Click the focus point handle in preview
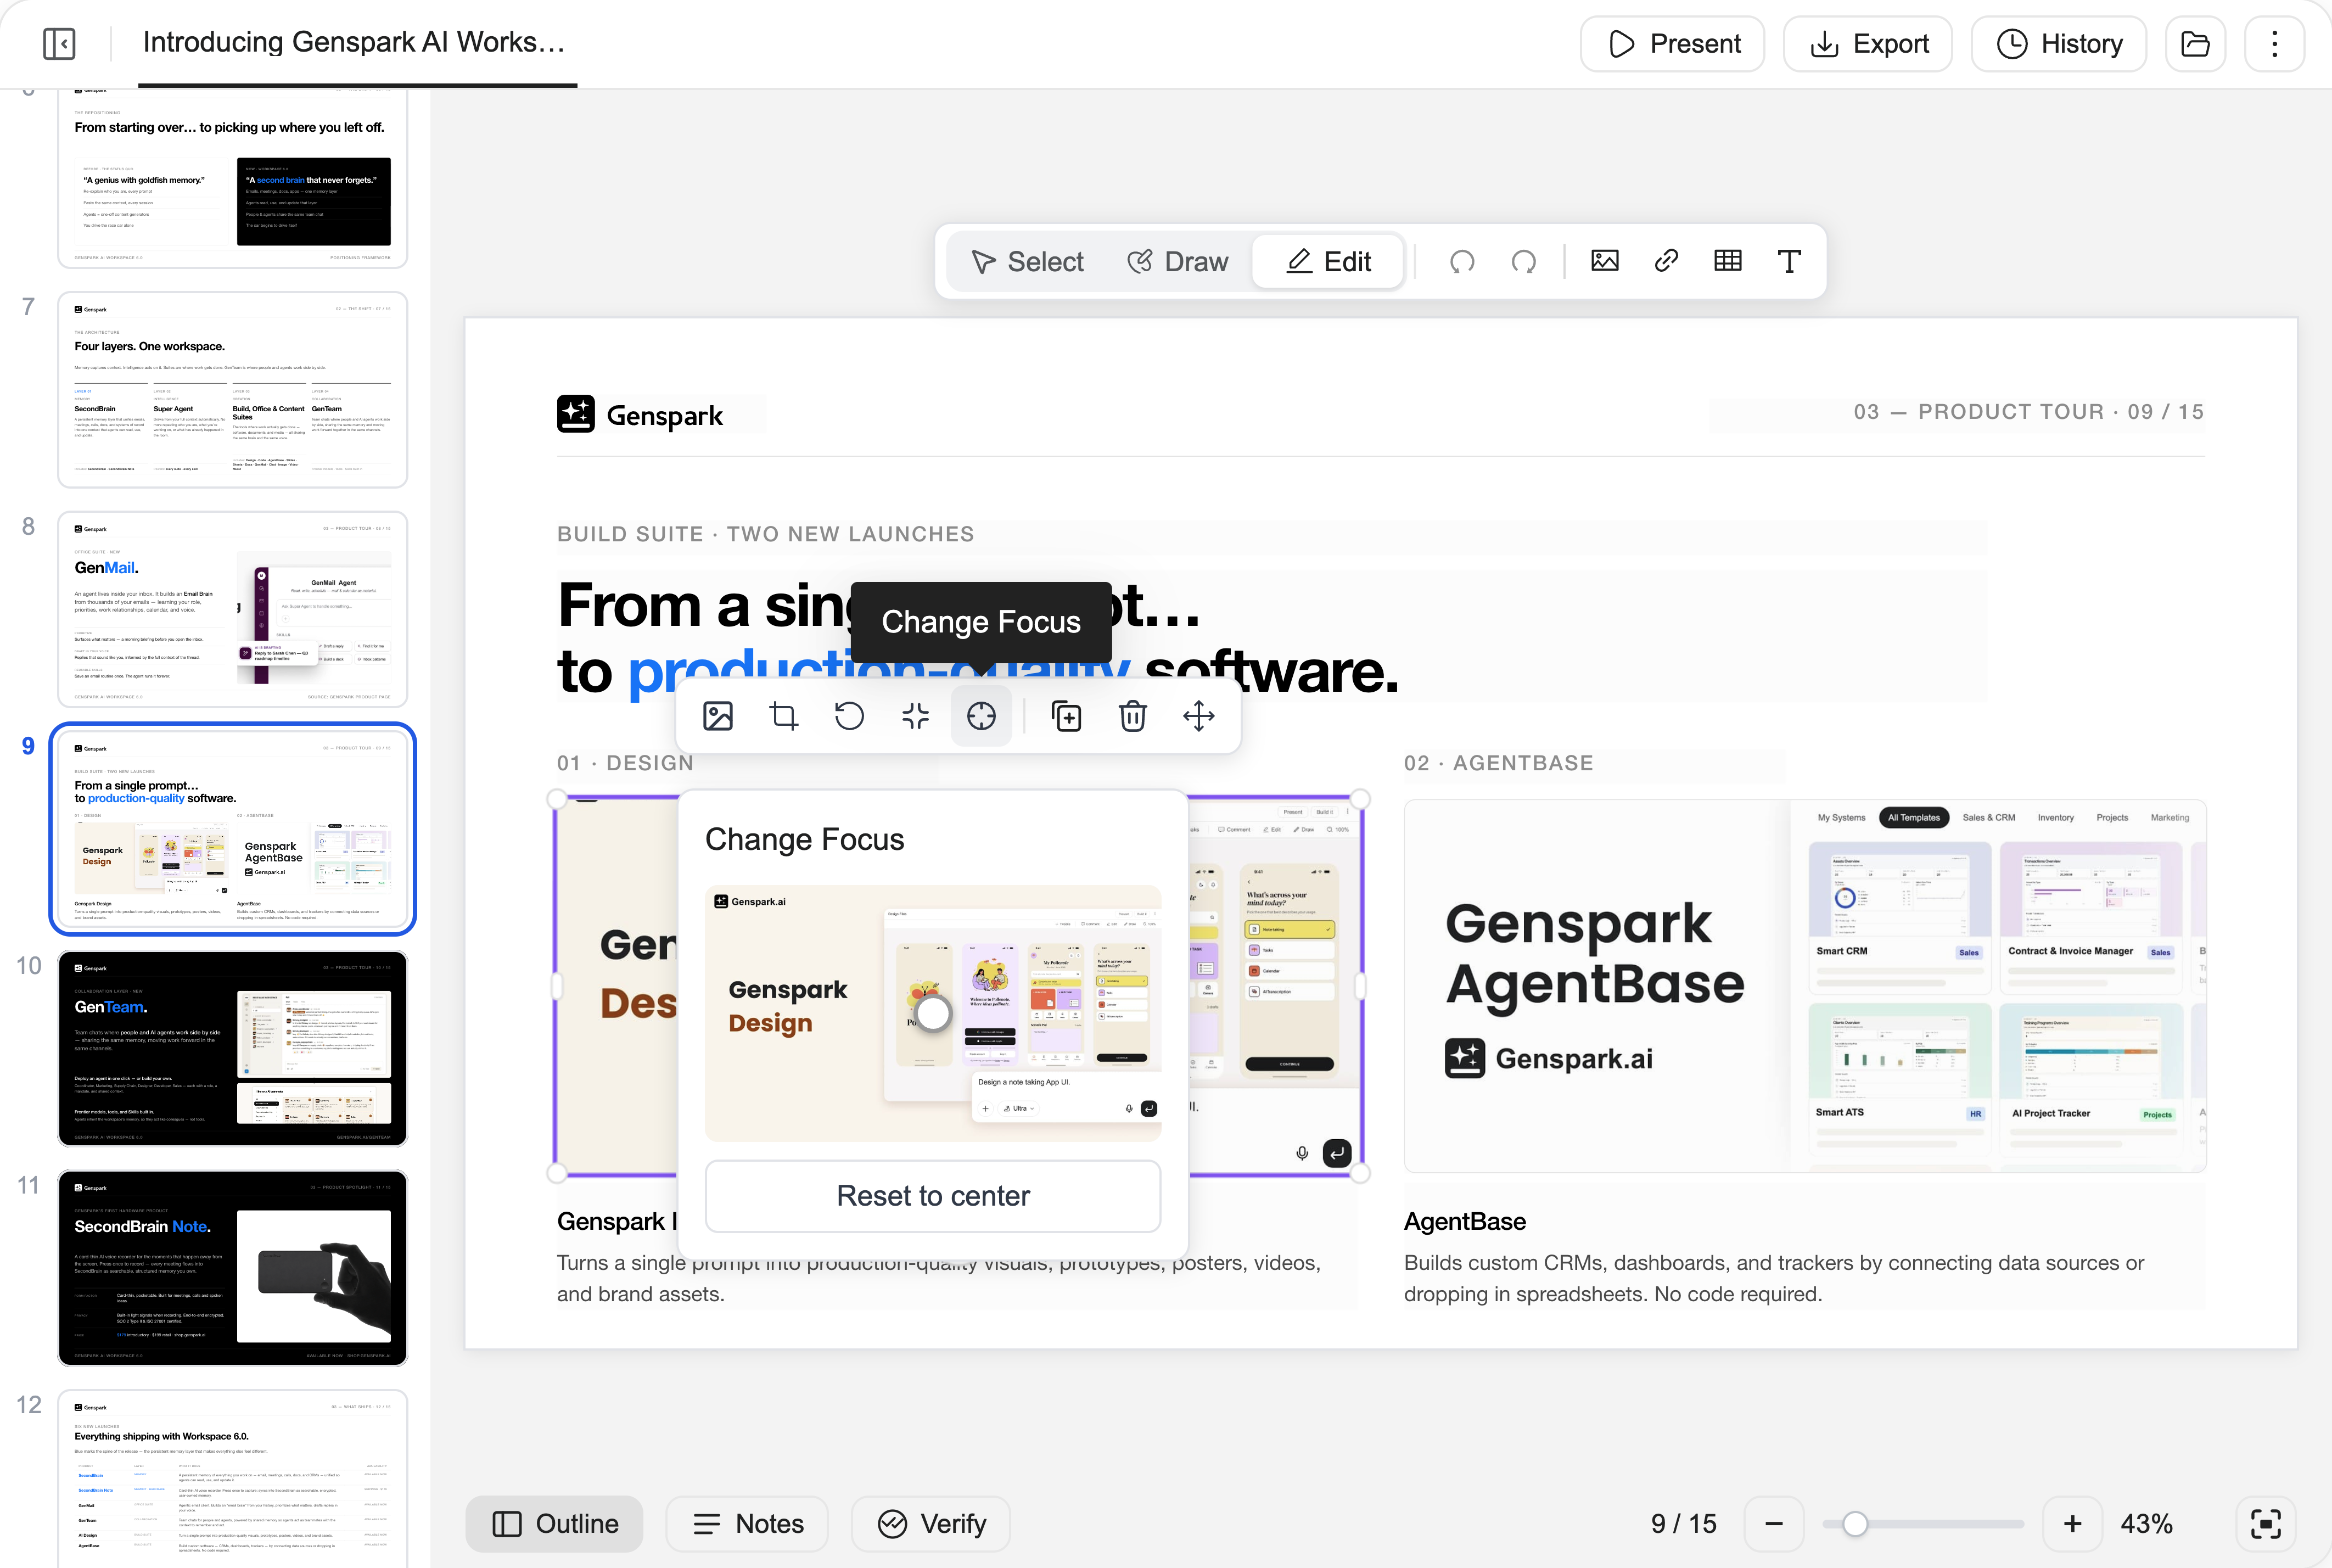 (x=933, y=1013)
